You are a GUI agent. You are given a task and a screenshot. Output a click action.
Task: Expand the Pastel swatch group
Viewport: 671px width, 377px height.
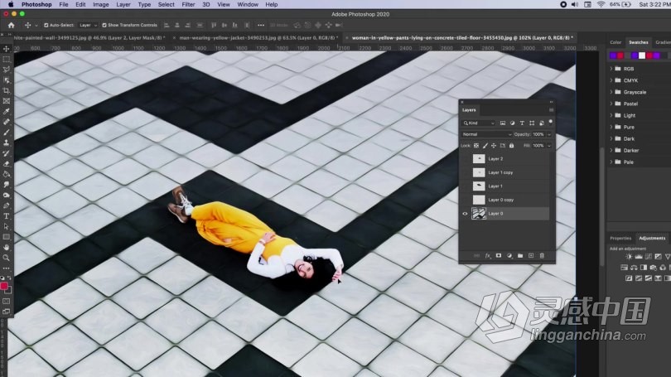pyautogui.click(x=611, y=104)
